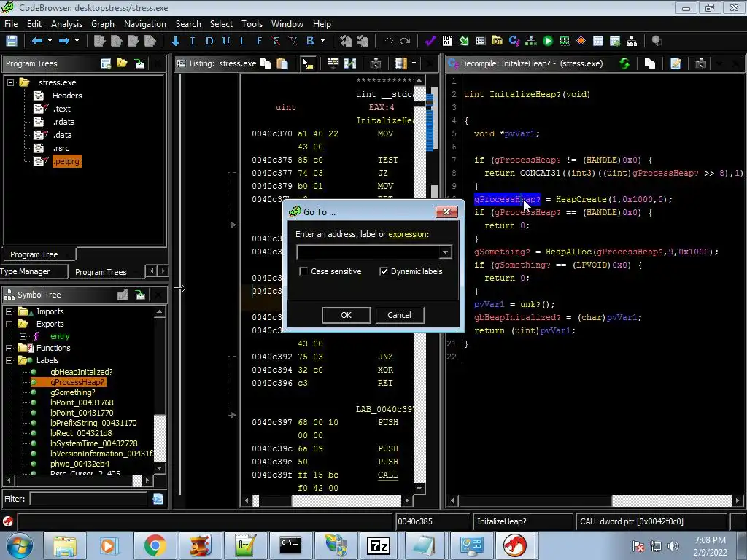Open the Navigation menu
This screenshot has width=747, height=560.
(145, 24)
